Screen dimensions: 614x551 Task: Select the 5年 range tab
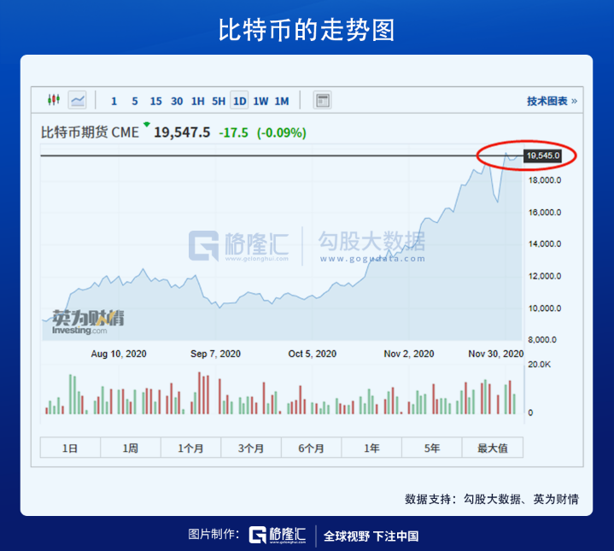[432, 448]
